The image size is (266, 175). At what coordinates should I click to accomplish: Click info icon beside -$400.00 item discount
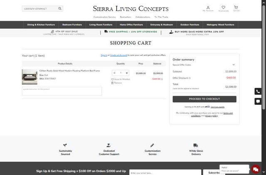click(x=162, y=79)
